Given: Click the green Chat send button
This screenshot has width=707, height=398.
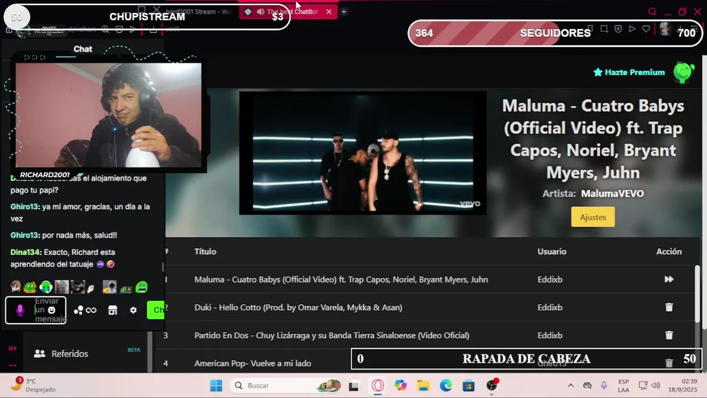Looking at the screenshot, I should coord(157,310).
